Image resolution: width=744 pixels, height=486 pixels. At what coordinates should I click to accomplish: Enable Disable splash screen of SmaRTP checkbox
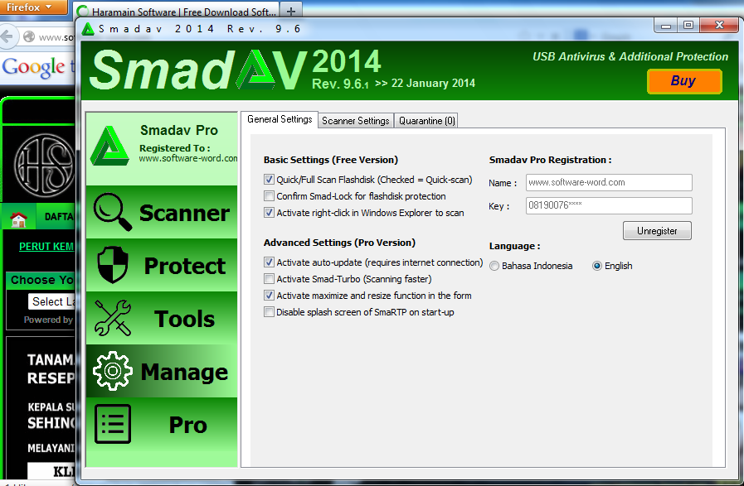coord(269,312)
